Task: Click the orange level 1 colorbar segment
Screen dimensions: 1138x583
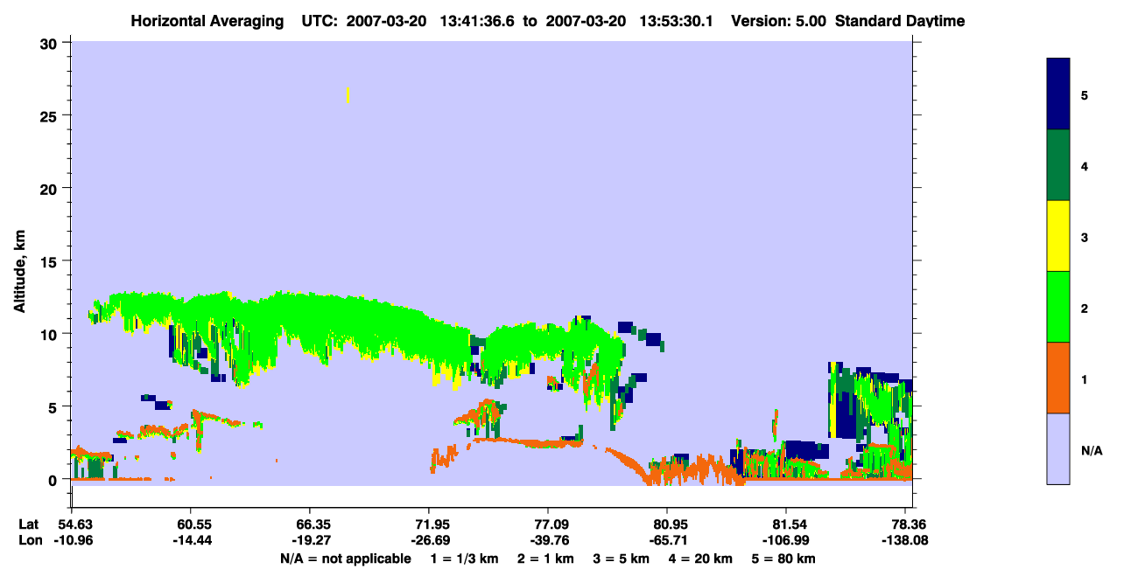Action: pyautogui.click(x=1058, y=378)
